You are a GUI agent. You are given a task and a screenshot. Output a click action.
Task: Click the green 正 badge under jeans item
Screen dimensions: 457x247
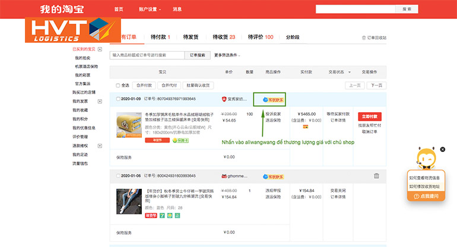pos(177,216)
